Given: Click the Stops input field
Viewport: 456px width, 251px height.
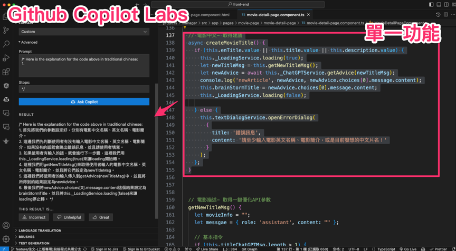Looking at the screenshot, I should tap(84, 89).
